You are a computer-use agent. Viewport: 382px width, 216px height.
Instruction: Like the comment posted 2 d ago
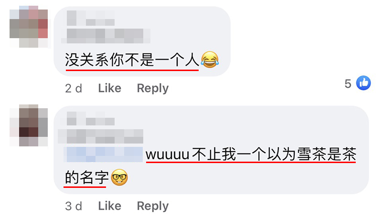click(x=110, y=88)
